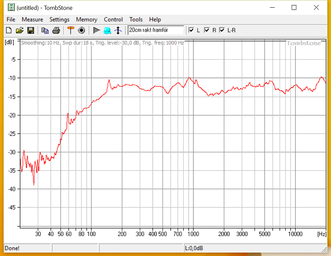
Task: Click the orange T-shaped toolbar icon
Action: [x=71, y=30]
